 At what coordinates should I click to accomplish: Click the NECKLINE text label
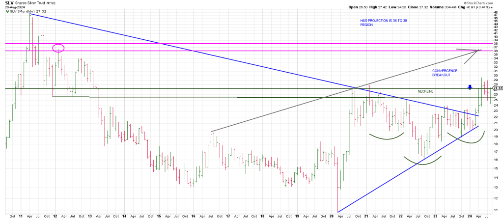426,91
